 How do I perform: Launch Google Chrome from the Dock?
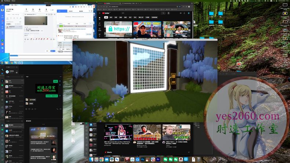click(x=101, y=159)
